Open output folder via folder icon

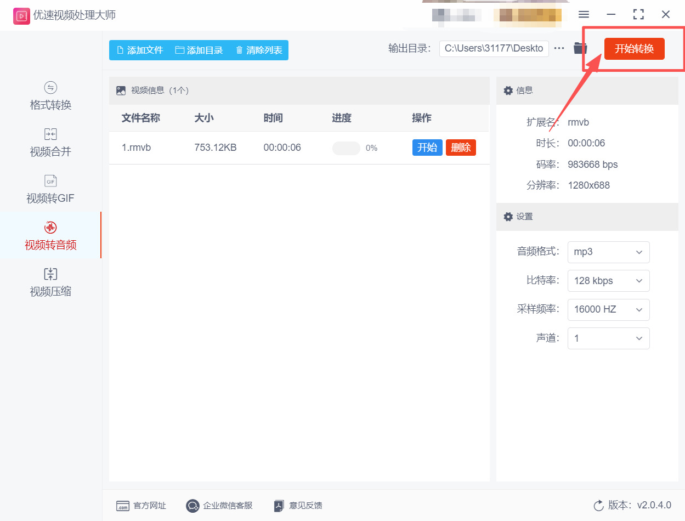[x=580, y=48]
